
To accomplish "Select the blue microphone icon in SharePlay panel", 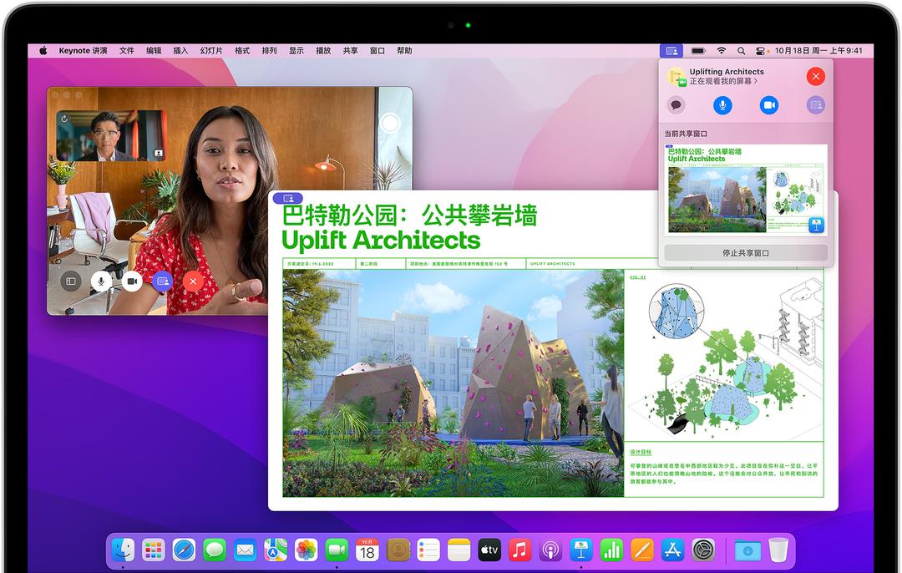I will [x=722, y=105].
